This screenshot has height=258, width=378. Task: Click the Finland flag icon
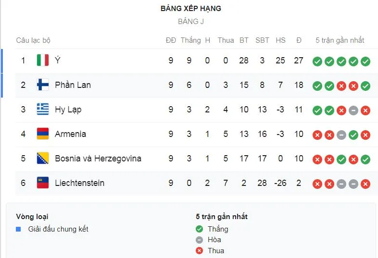[x=43, y=85]
